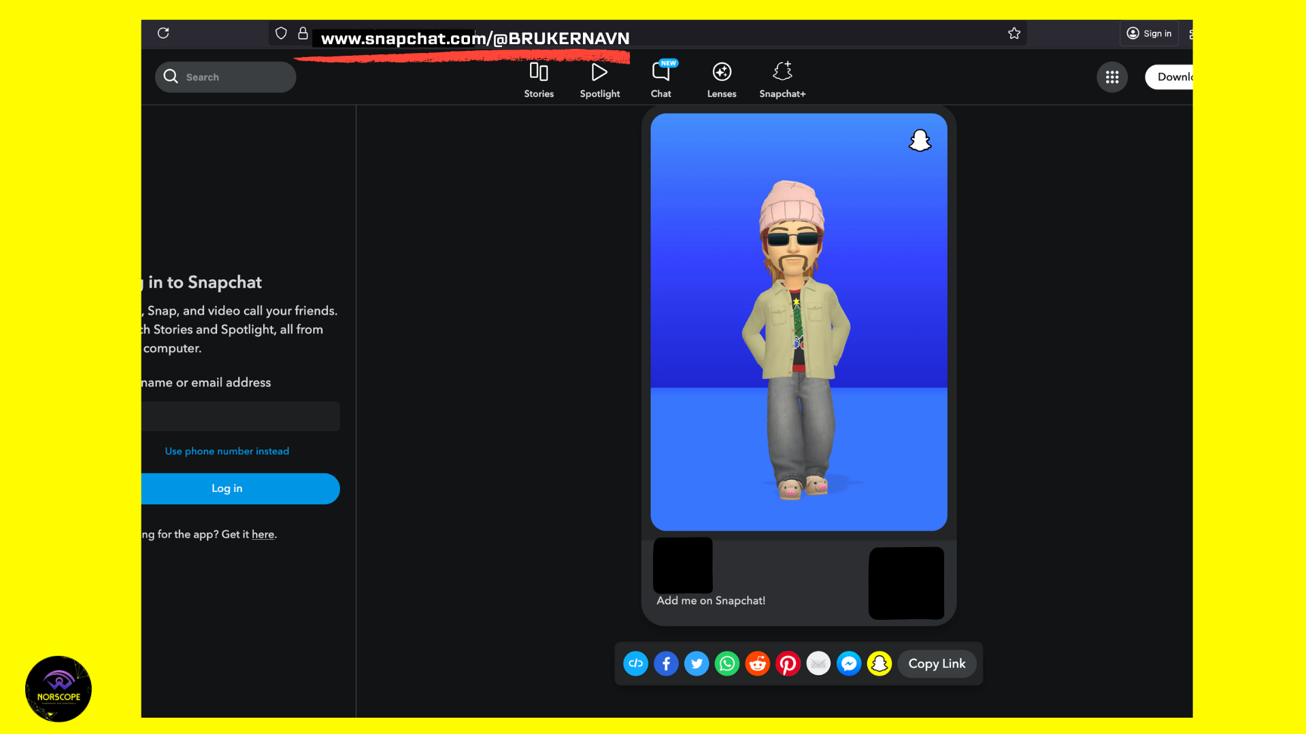Image resolution: width=1306 pixels, height=734 pixels.
Task: Click the yellow Snapchat share icon
Action: 880,663
